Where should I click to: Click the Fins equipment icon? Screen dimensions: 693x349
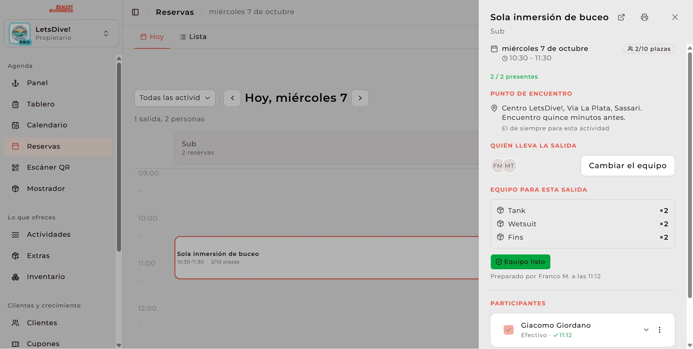[501, 237]
